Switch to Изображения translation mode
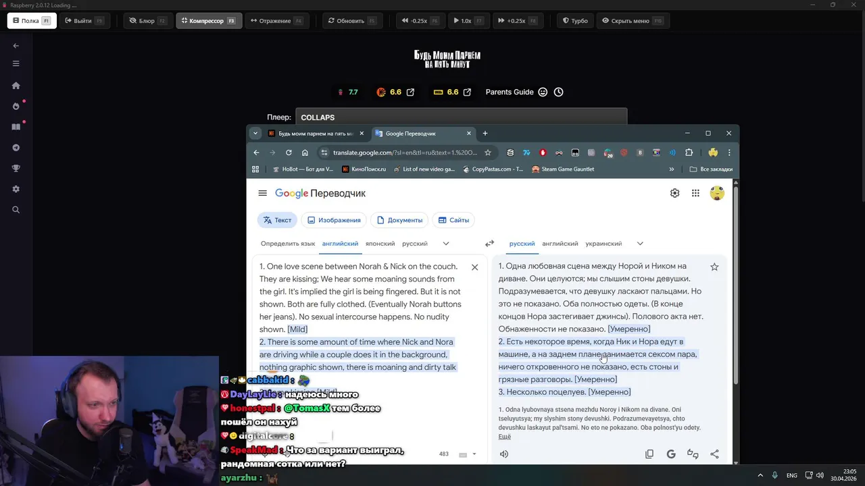865x486 pixels. [333, 220]
